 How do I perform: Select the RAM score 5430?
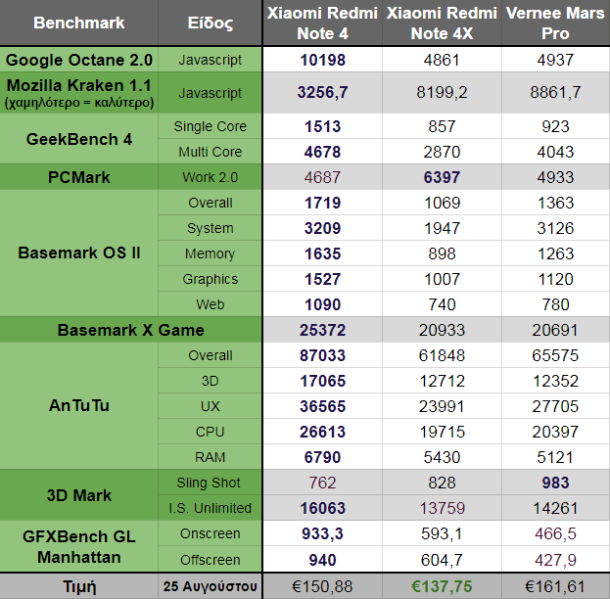click(442, 457)
